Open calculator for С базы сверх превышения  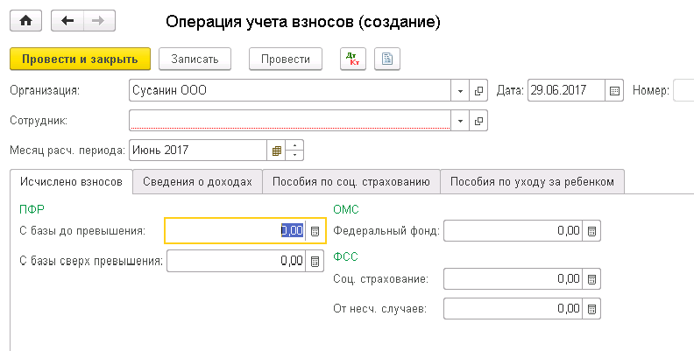coord(315,261)
